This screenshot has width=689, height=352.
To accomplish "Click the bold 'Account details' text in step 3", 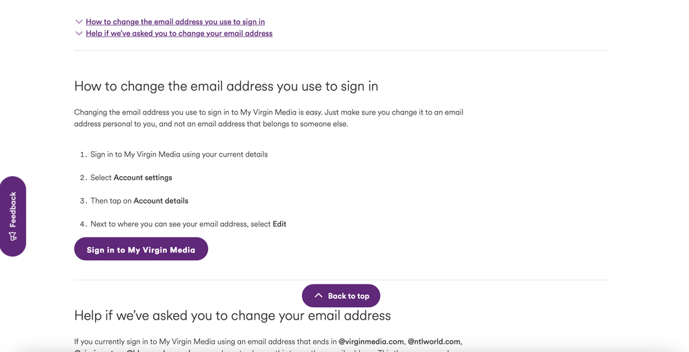I will coord(161,201).
